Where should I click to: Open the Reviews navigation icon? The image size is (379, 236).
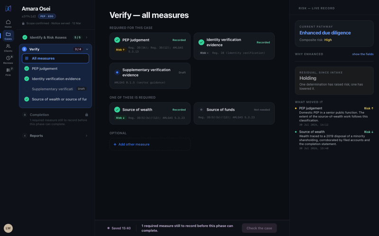click(8, 60)
